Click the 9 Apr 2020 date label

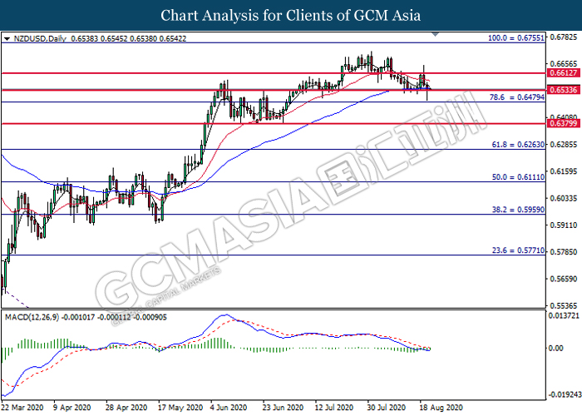click(72, 408)
